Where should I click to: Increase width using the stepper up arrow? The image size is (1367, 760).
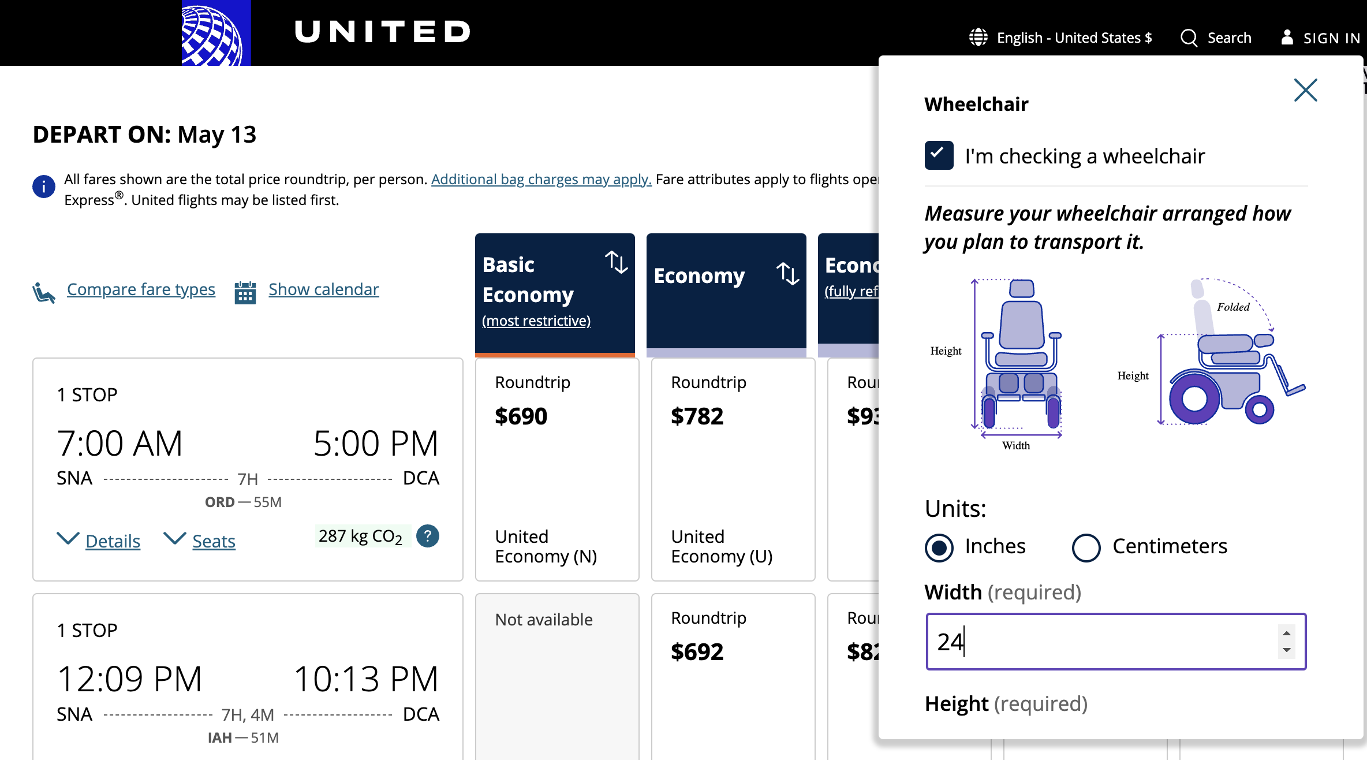coord(1286,632)
